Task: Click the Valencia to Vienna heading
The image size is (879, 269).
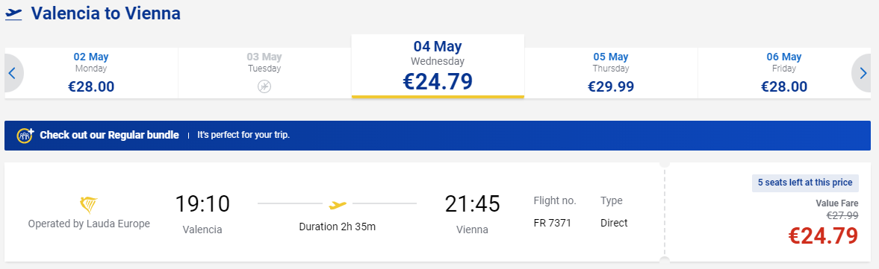Action: pyautogui.click(x=106, y=13)
